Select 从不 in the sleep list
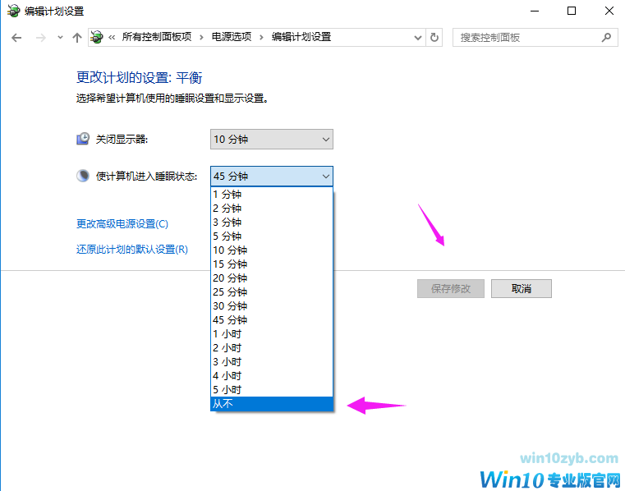Viewport: 625px width, 491px height. coord(271,403)
